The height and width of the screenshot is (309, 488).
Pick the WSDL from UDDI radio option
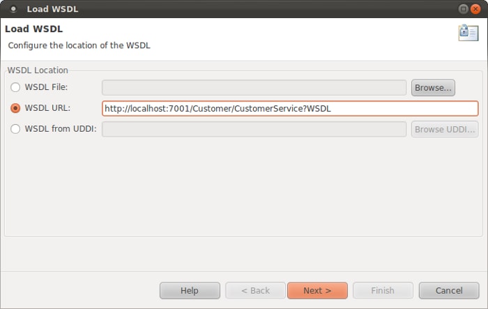[x=15, y=129]
